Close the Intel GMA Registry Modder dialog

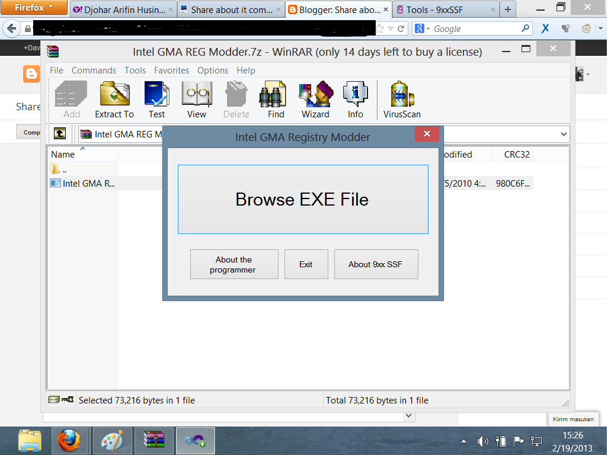click(427, 134)
